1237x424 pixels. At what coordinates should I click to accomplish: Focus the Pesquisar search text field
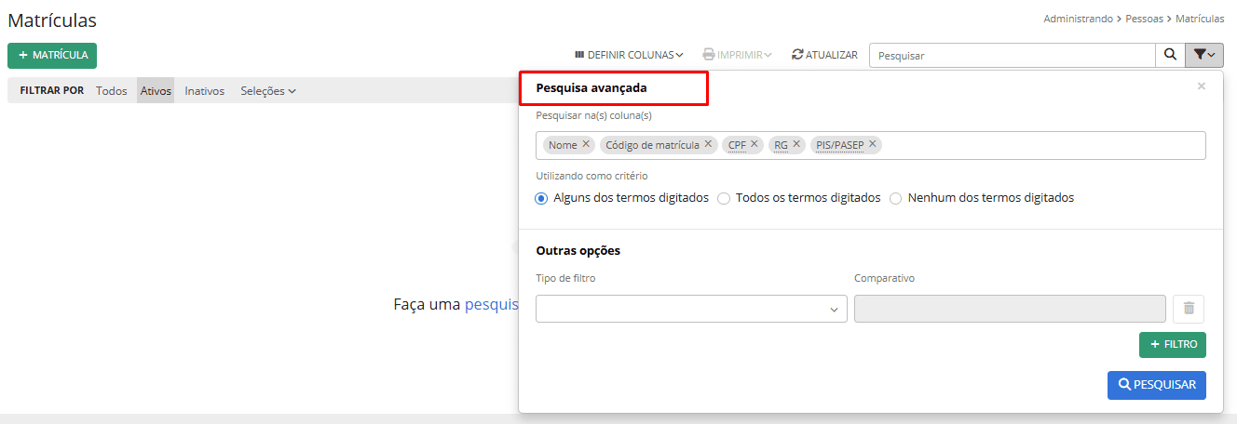click(x=1013, y=56)
